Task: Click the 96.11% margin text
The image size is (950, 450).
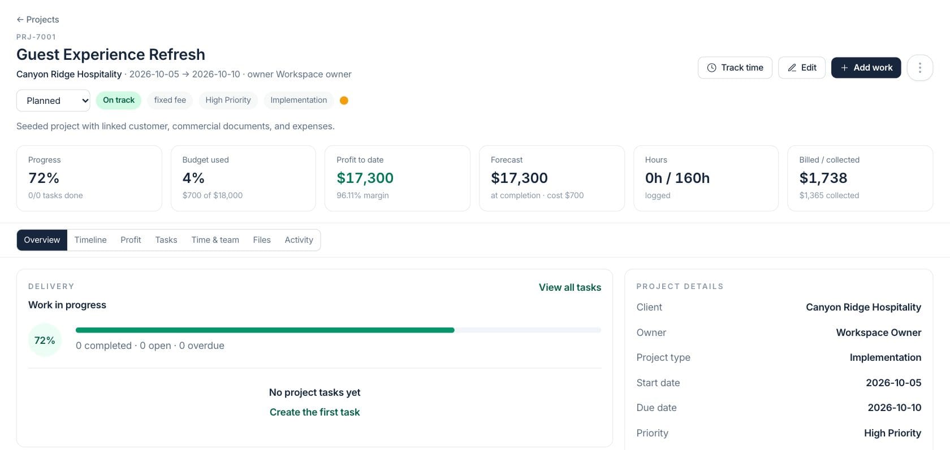Action: tap(362, 195)
